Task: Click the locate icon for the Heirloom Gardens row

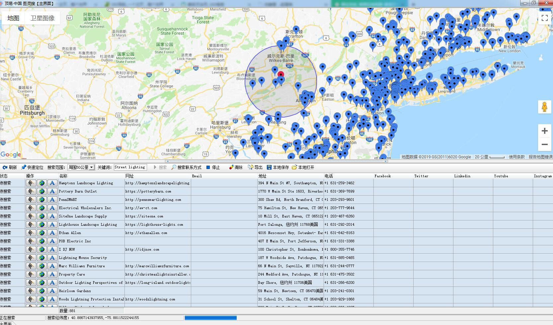Action: pyautogui.click(x=31, y=291)
